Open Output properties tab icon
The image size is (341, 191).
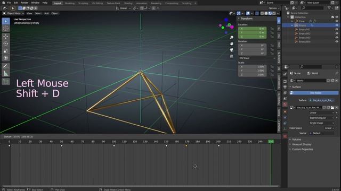pyautogui.click(x=285, y=87)
